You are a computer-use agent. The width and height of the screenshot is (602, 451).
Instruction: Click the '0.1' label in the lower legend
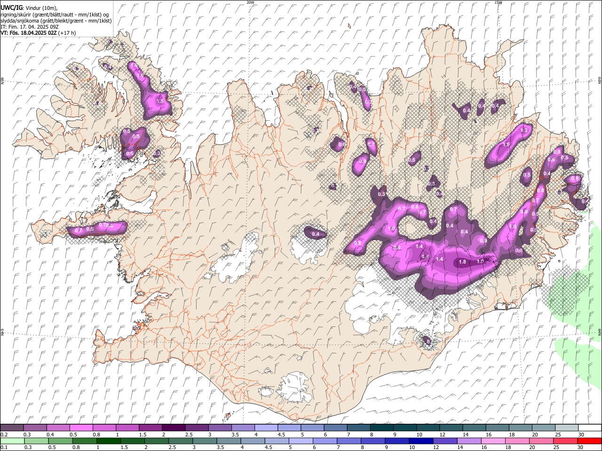(x=4, y=448)
